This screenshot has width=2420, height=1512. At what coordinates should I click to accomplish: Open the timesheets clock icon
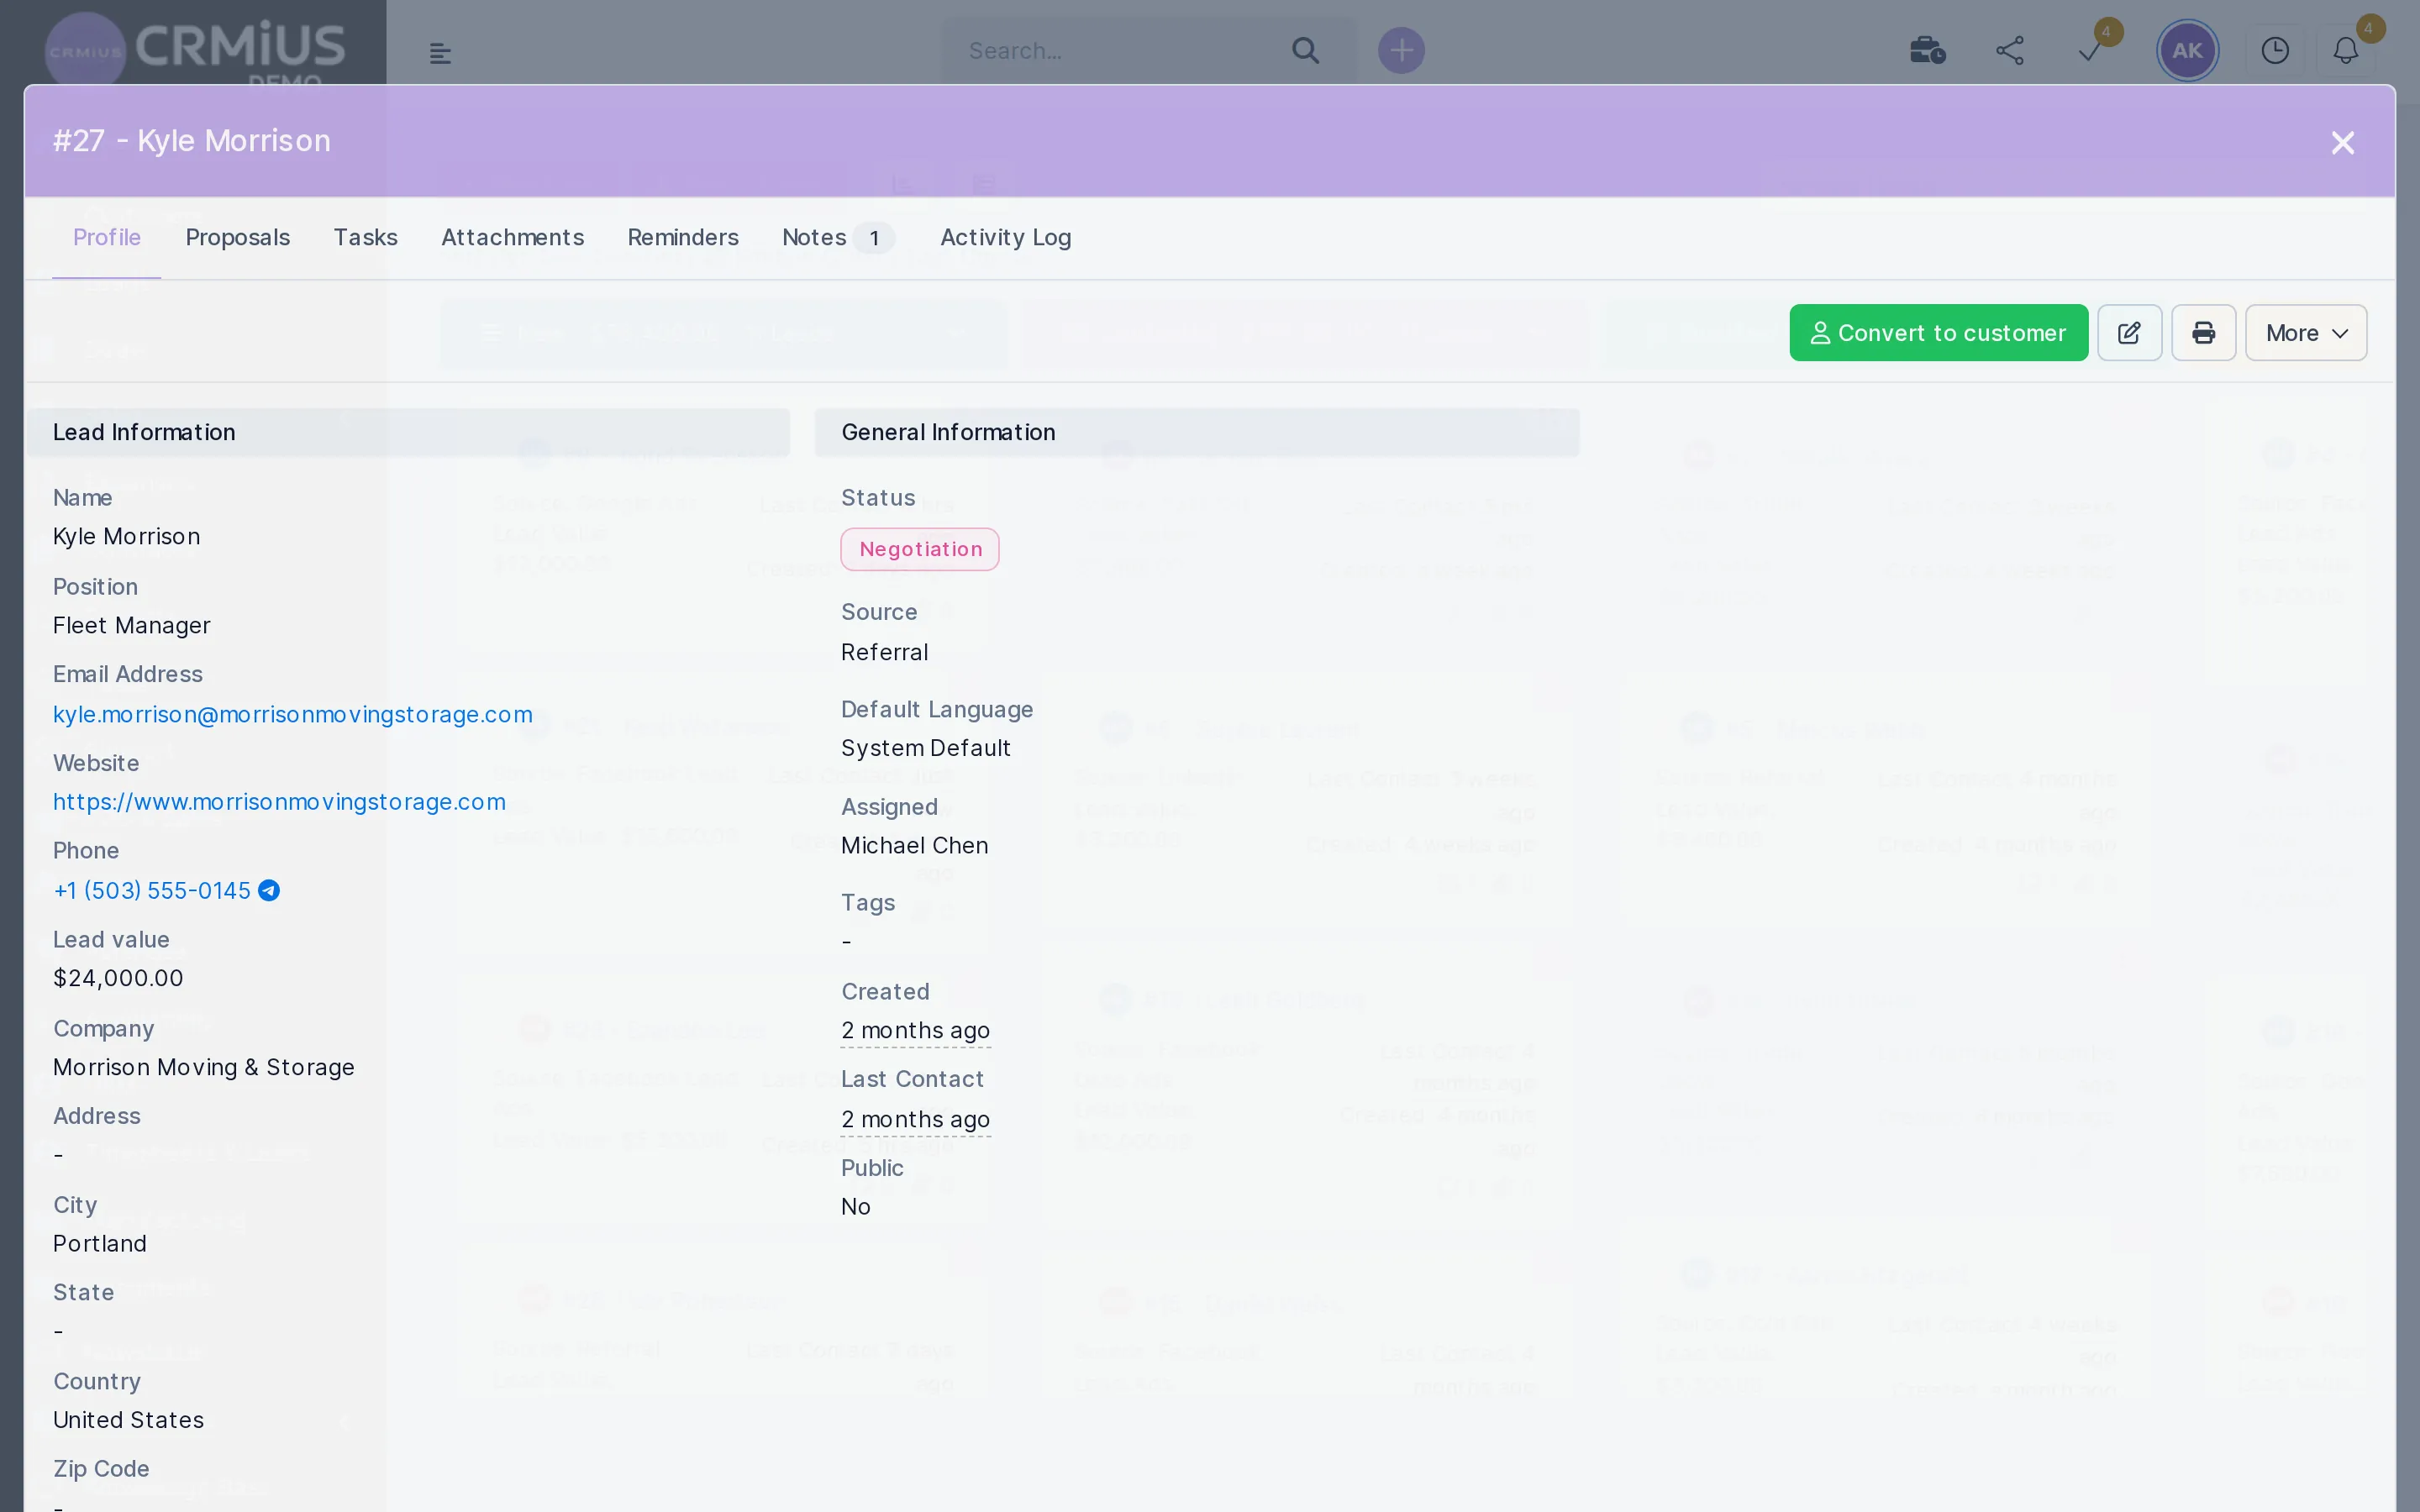click(x=2275, y=50)
